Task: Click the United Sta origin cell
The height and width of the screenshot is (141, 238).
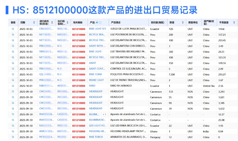Action: pyautogui.click(x=209, y=86)
